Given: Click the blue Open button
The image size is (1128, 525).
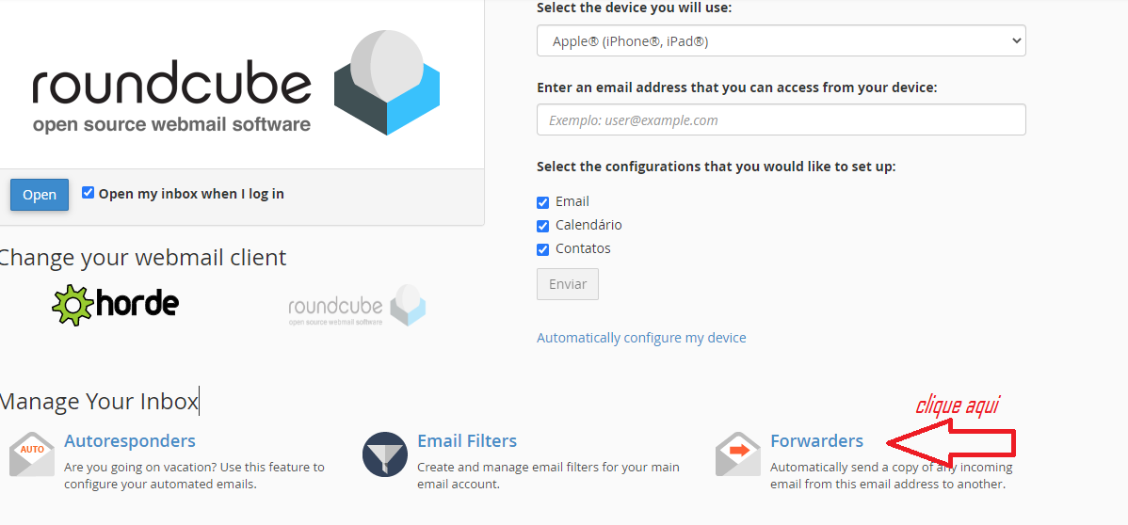Looking at the screenshot, I should (x=40, y=195).
